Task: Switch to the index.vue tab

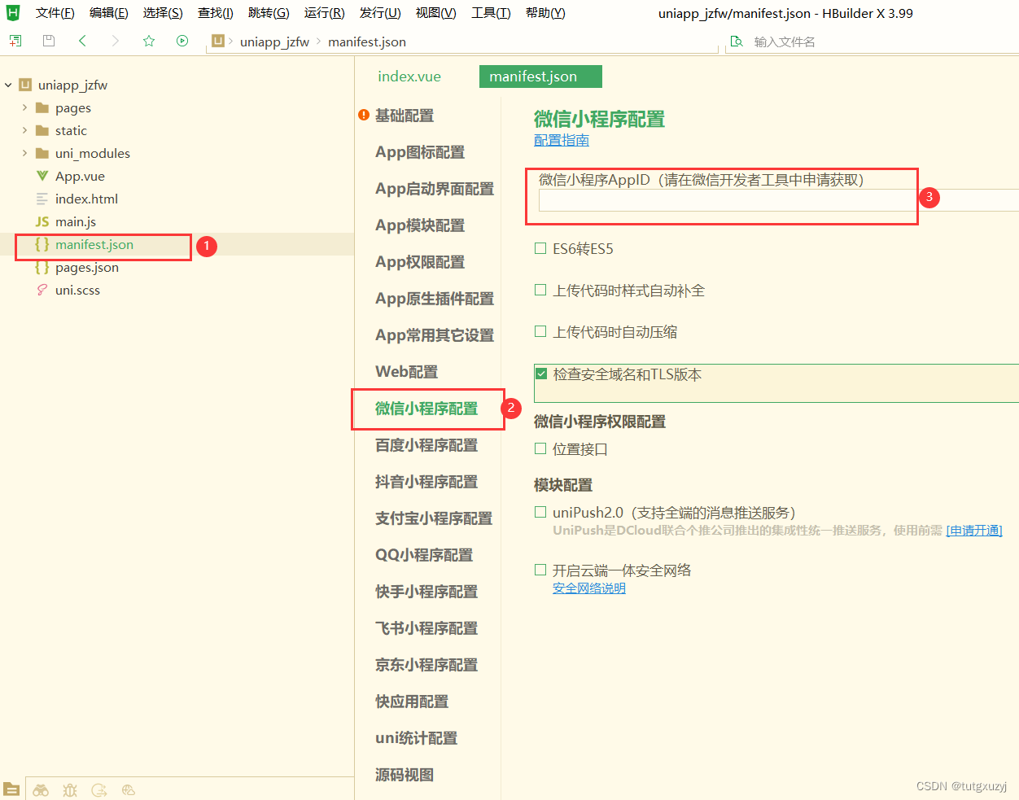Action: pos(409,76)
